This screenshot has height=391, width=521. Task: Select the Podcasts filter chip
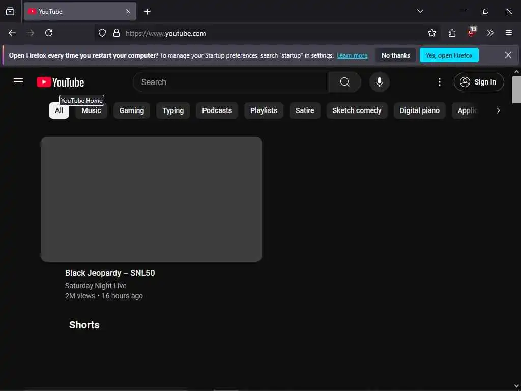tap(217, 110)
